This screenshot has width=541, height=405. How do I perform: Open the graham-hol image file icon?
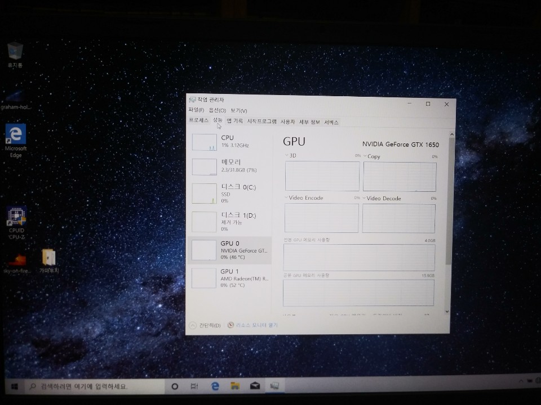[x=16, y=99]
